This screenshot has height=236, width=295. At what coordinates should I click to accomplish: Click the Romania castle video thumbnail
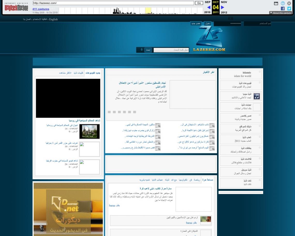[x=90, y=131]
